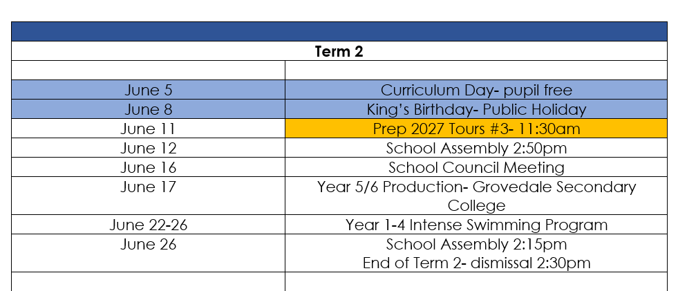Image resolution: width=678 pixels, height=291 pixels.
Task: Click Year 5/6 Production event text
Action: point(476,196)
